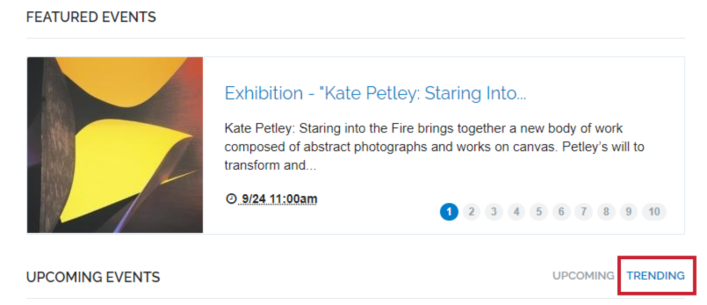The image size is (707, 305).
Task: Click the 9/24 11:00am event date link
Action: pyautogui.click(x=279, y=199)
